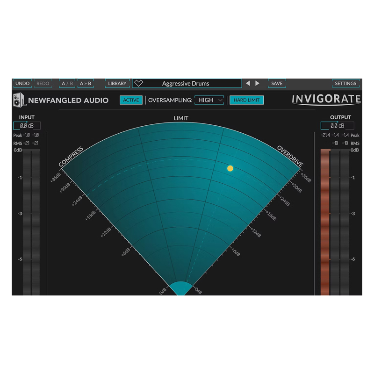The width and height of the screenshot is (374, 374).
Task: Go to the next preset with the right arrow
Action: coord(257,83)
